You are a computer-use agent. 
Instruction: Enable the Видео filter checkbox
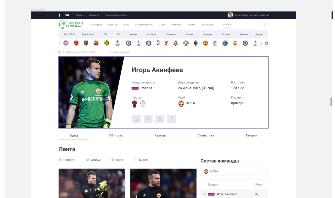[136, 160]
